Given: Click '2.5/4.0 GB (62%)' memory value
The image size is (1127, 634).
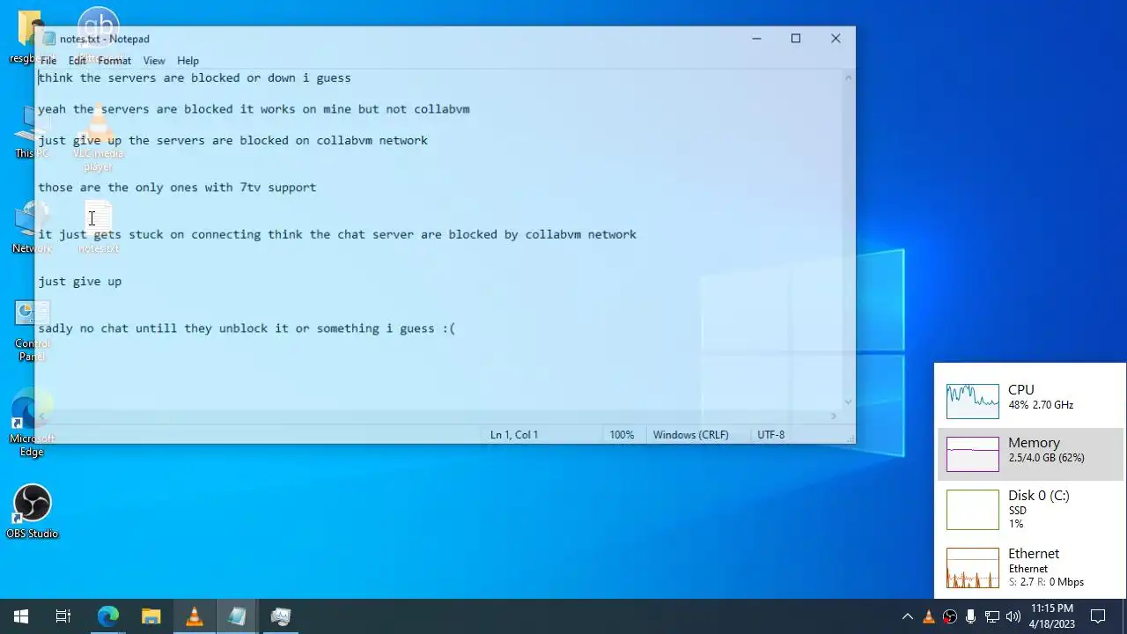Looking at the screenshot, I should 1046,458.
